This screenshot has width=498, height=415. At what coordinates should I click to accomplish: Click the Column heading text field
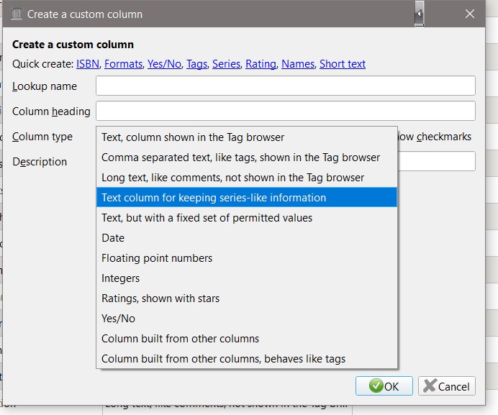(285, 111)
